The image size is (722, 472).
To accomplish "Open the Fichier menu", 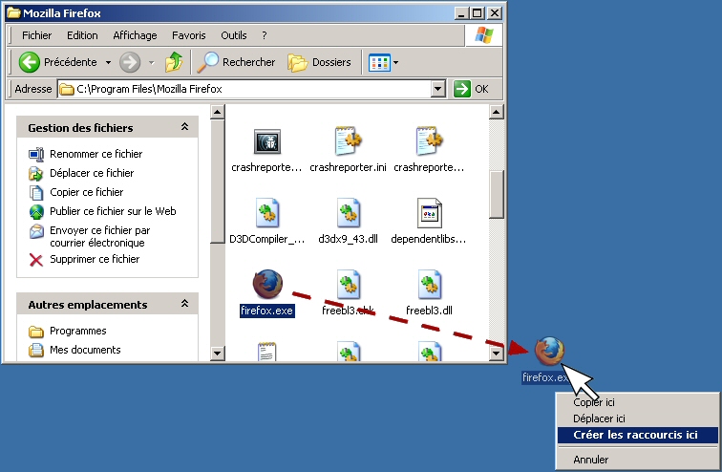I will click(37, 35).
